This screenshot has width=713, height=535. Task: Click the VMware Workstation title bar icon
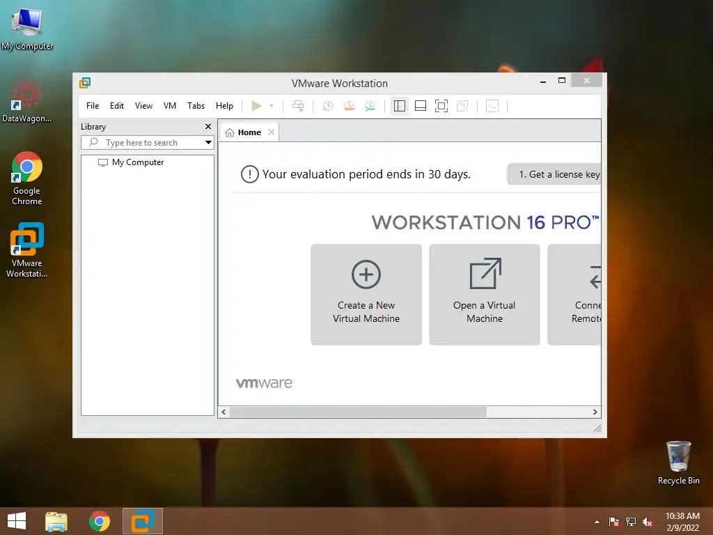pyautogui.click(x=85, y=83)
